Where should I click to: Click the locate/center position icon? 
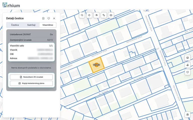pos(89,15)
